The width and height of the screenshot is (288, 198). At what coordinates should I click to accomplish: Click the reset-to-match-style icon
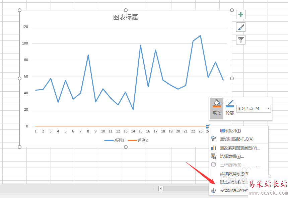214,139
